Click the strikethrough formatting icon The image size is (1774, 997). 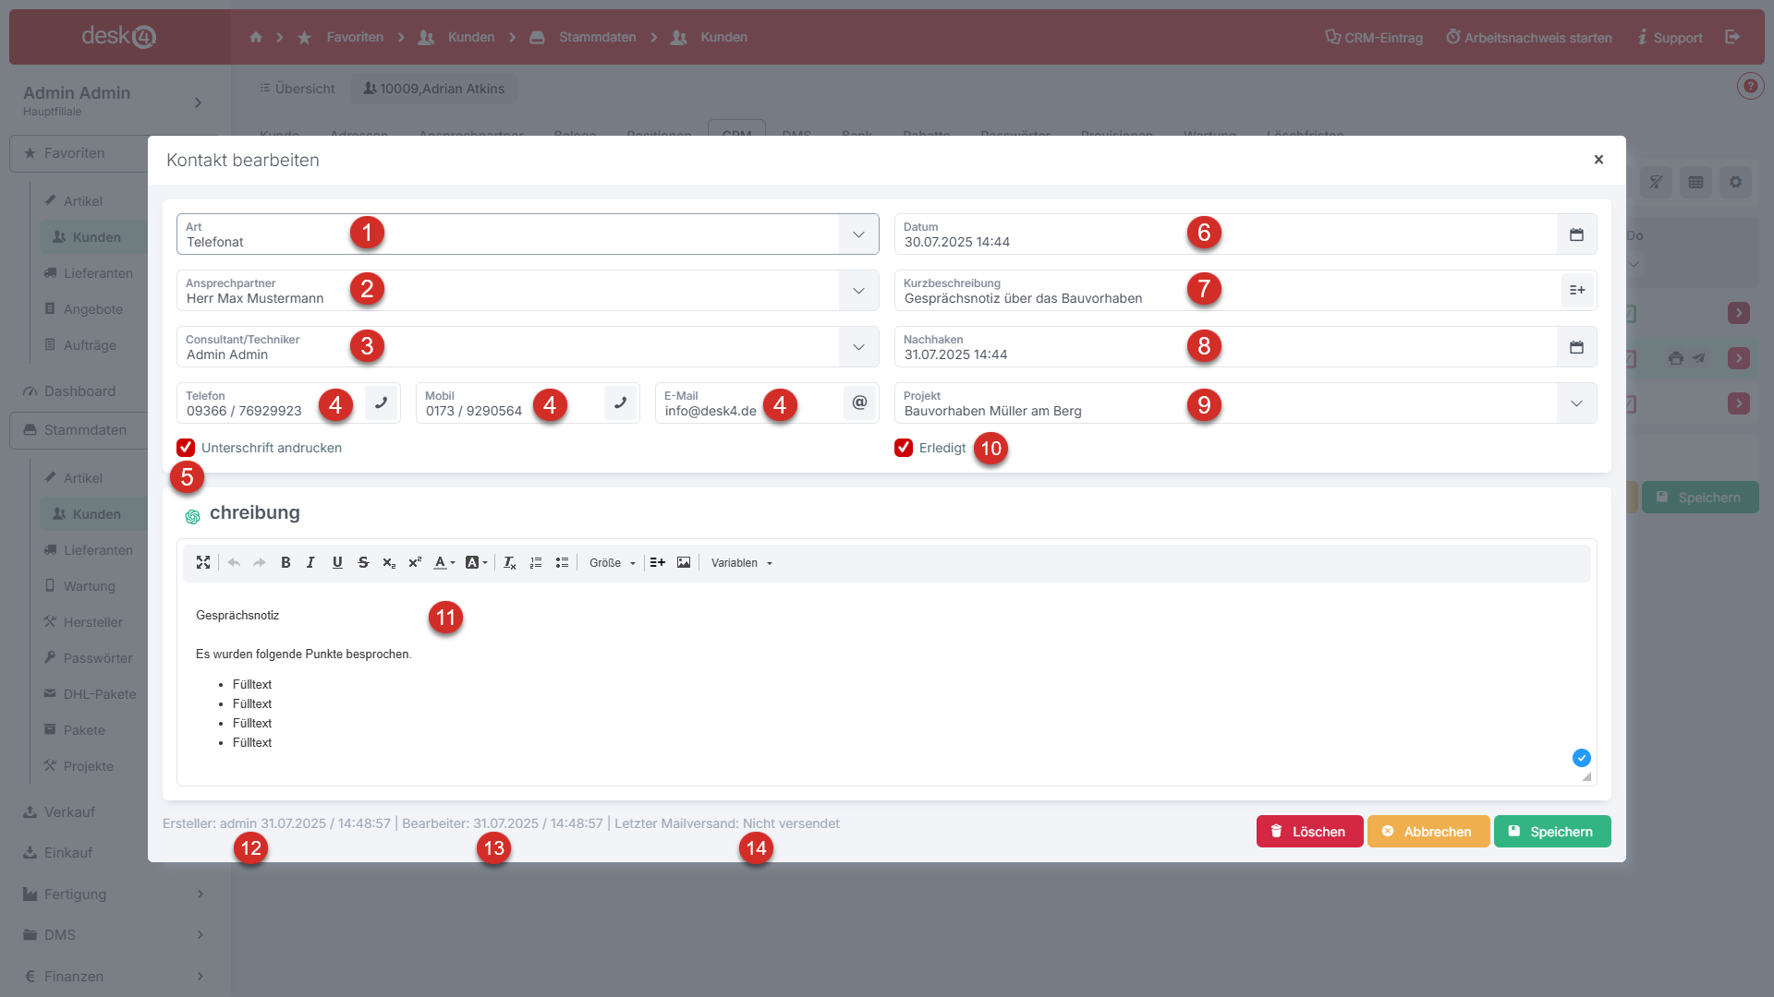pyautogui.click(x=363, y=562)
